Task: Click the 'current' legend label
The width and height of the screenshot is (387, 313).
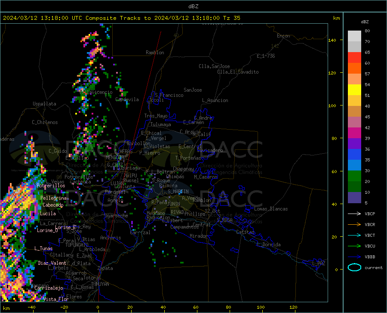Action: click(374, 267)
